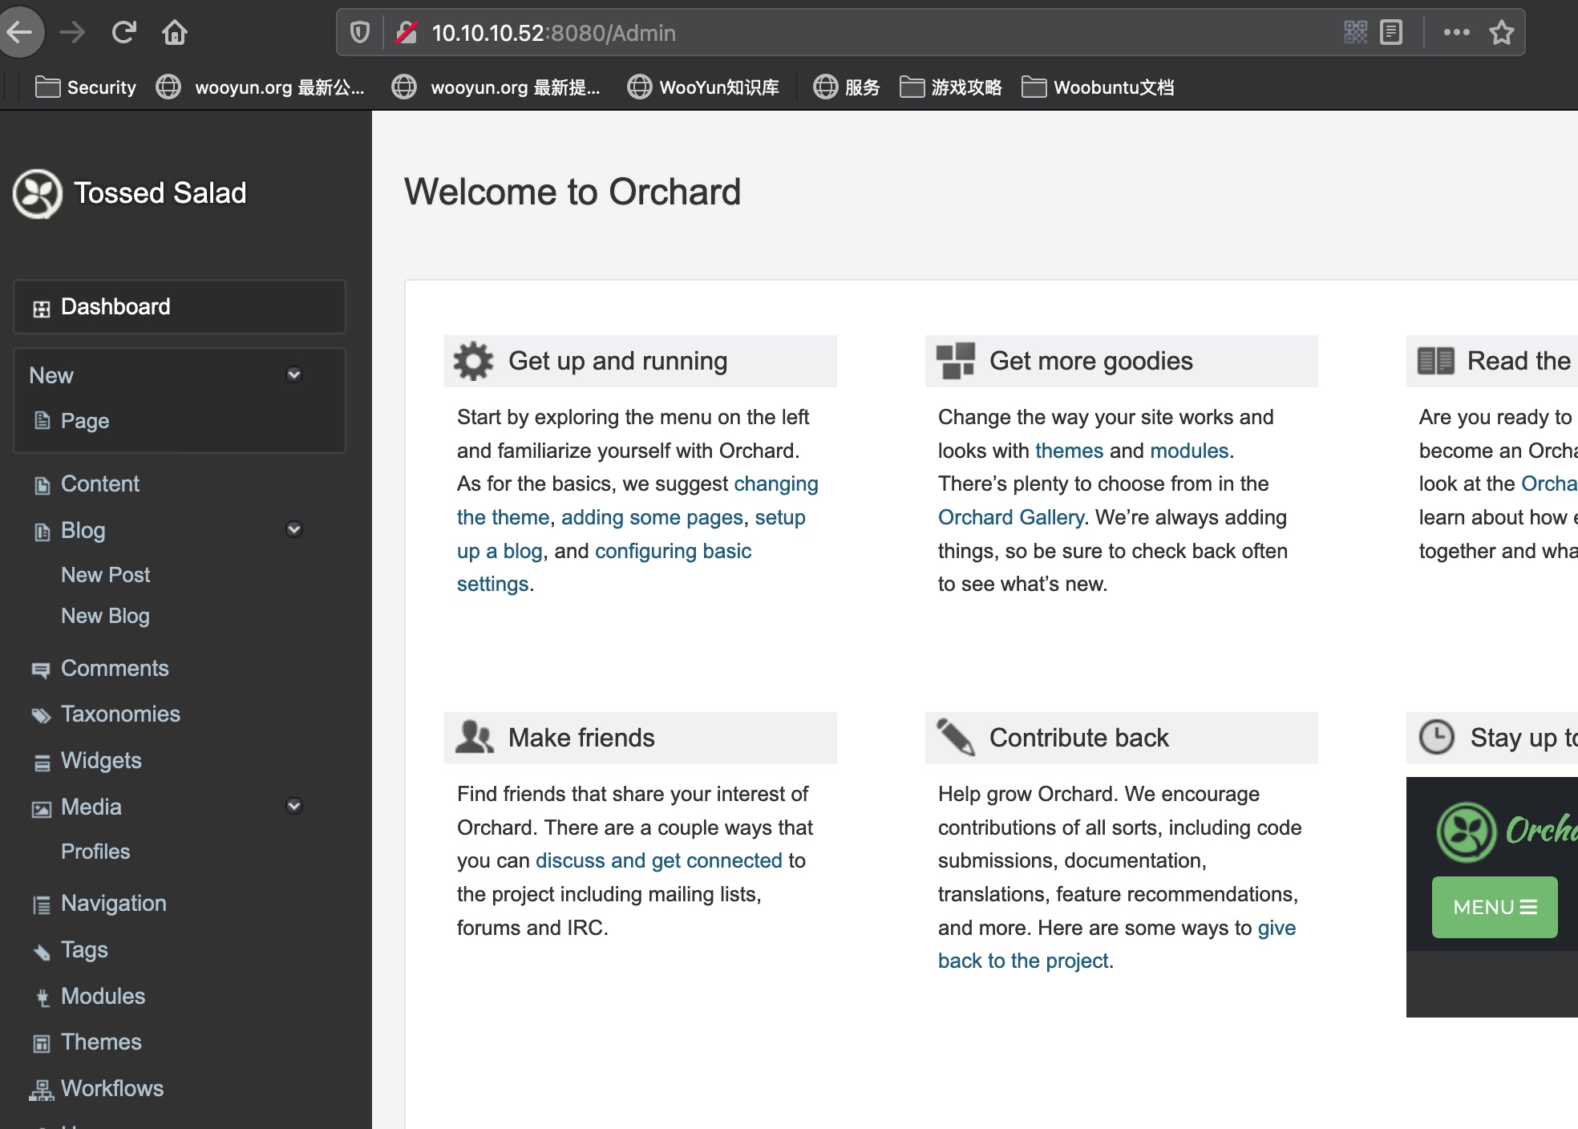1578x1129 pixels.
Task: Bookmark this page with the star icon
Action: 1501,33
